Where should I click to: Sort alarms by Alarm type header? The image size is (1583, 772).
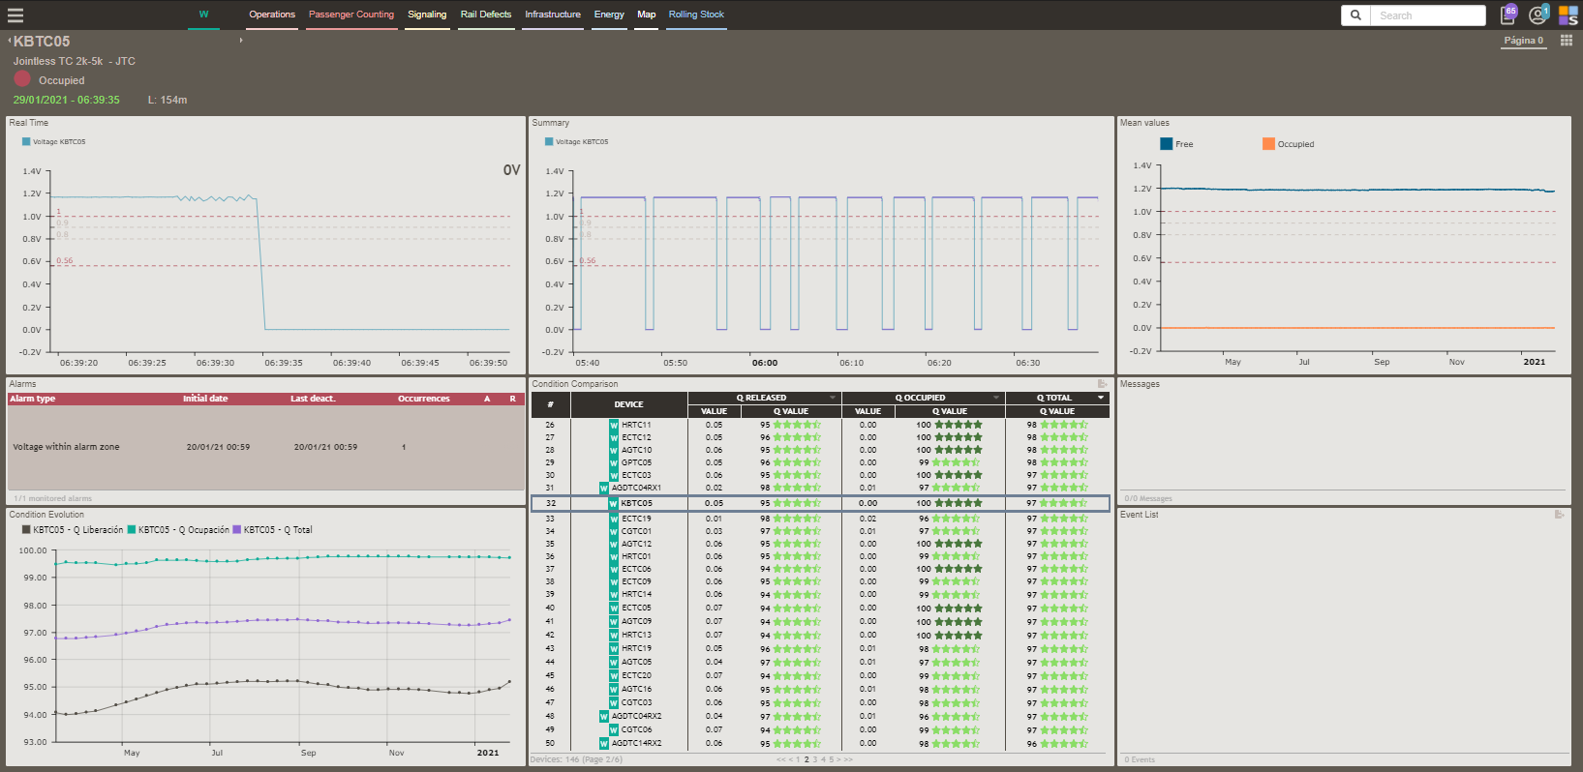(x=33, y=399)
